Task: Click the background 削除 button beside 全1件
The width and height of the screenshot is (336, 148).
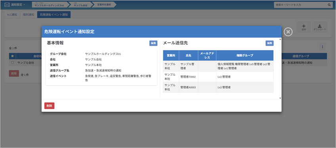Action: (x=14, y=73)
